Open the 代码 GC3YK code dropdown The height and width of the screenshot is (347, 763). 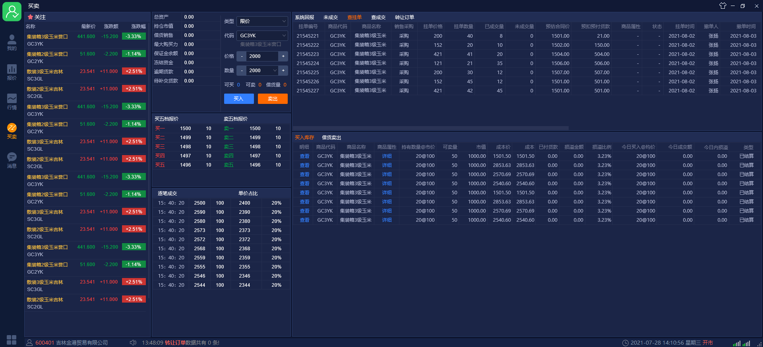click(x=262, y=36)
